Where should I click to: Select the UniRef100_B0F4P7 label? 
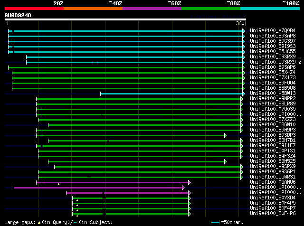point(273,208)
